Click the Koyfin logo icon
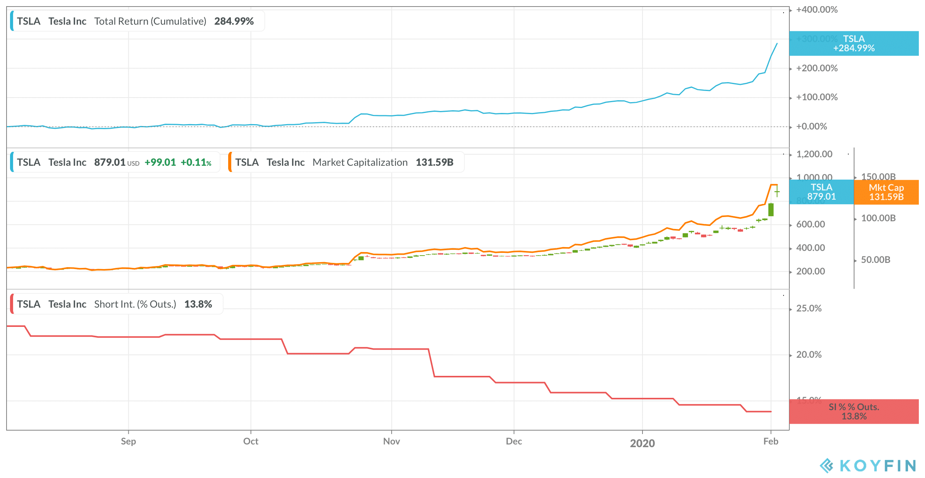The height and width of the screenshot is (478, 925). pos(827,466)
